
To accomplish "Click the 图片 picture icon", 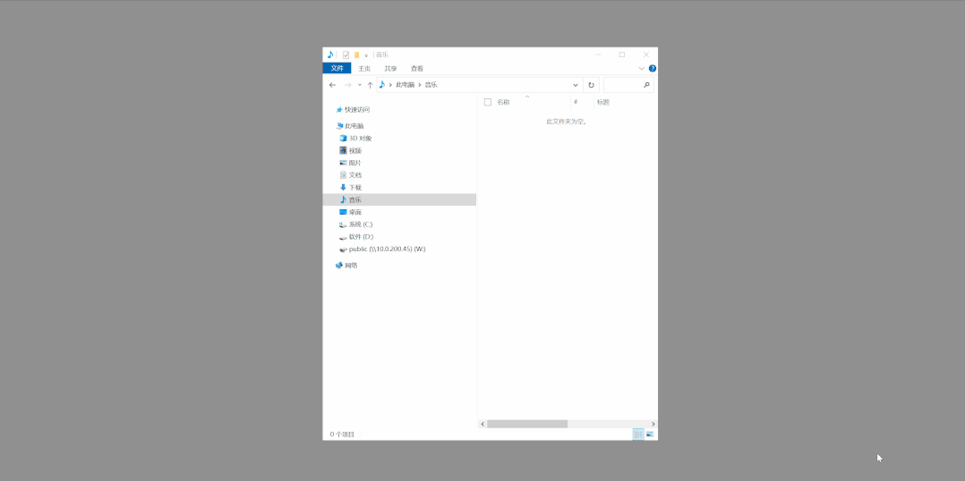I will [344, 163].
